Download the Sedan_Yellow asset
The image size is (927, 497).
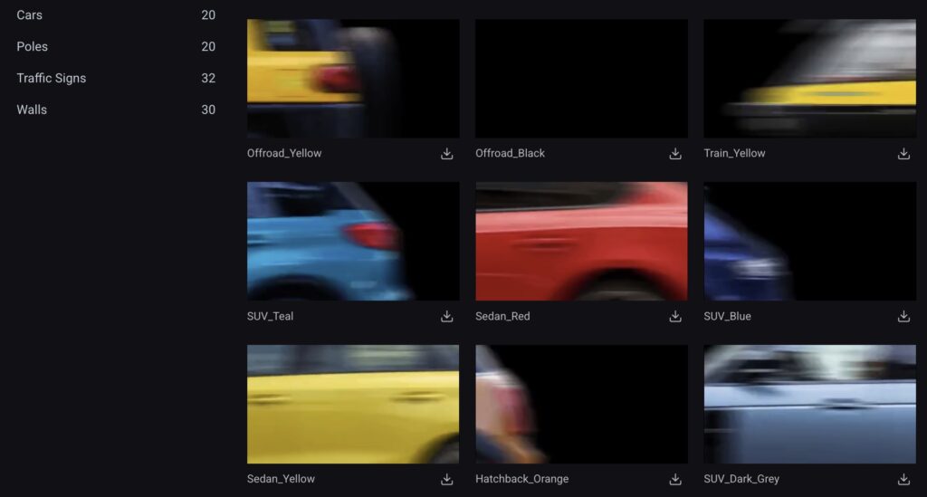pyautogui.click(x=446, y=480)
